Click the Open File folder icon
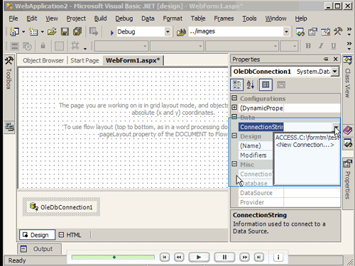 [x=52, y=31]
